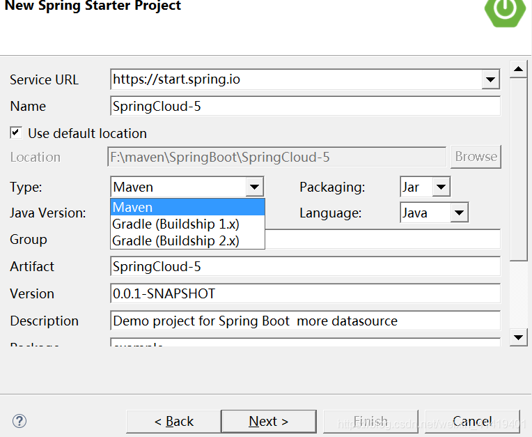
Task: Toggle Use default location checkbox
Action: pyautogui.click(x=16, y=132)
